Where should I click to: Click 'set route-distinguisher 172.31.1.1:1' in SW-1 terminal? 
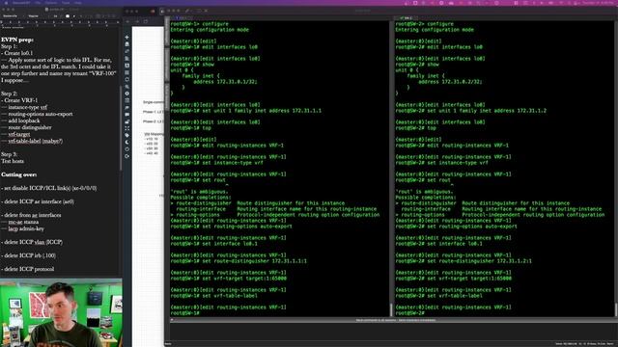[x=255, y=261]
